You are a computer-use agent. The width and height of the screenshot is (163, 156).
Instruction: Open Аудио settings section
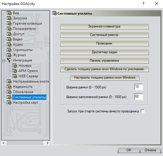18,44
